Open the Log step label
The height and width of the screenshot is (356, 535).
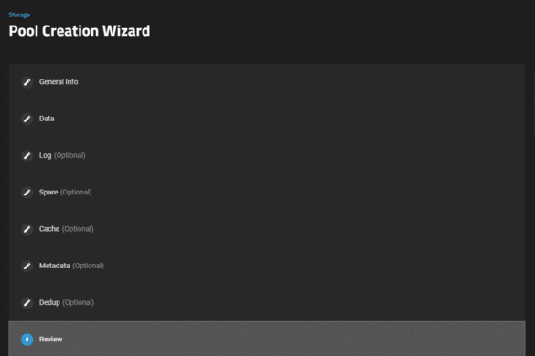(45, 155)
